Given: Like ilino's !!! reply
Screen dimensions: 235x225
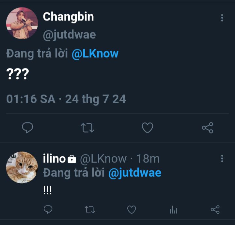Looking at the screenshot, I should tap(132, 210).
